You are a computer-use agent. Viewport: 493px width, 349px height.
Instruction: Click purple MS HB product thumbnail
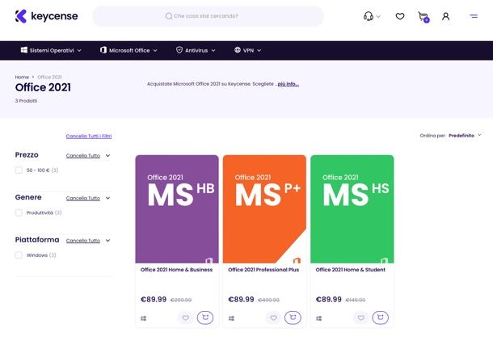click(x=177, y=209)
